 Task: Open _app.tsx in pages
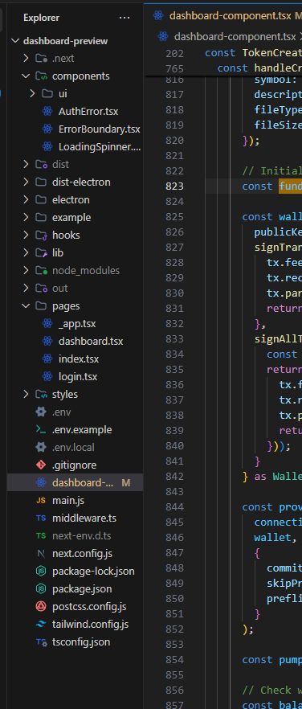click(77, 323)
